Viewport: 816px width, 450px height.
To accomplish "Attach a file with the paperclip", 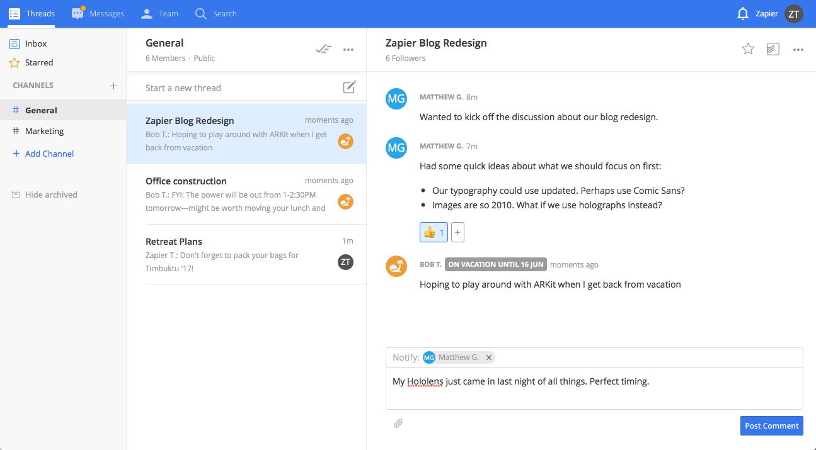I will (x=398, y=423).
